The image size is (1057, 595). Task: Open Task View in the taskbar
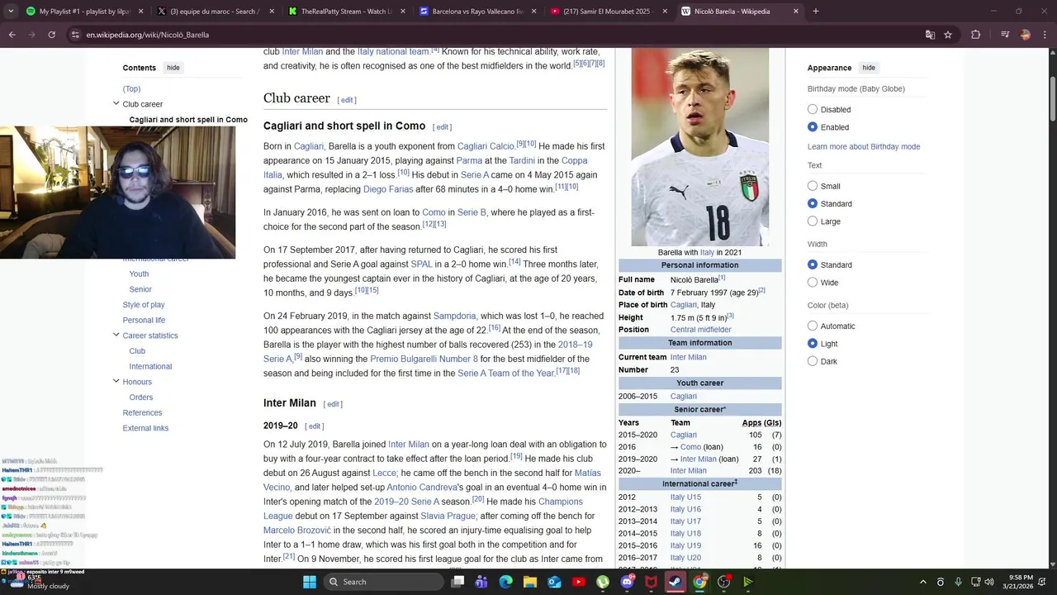point(457,582)
